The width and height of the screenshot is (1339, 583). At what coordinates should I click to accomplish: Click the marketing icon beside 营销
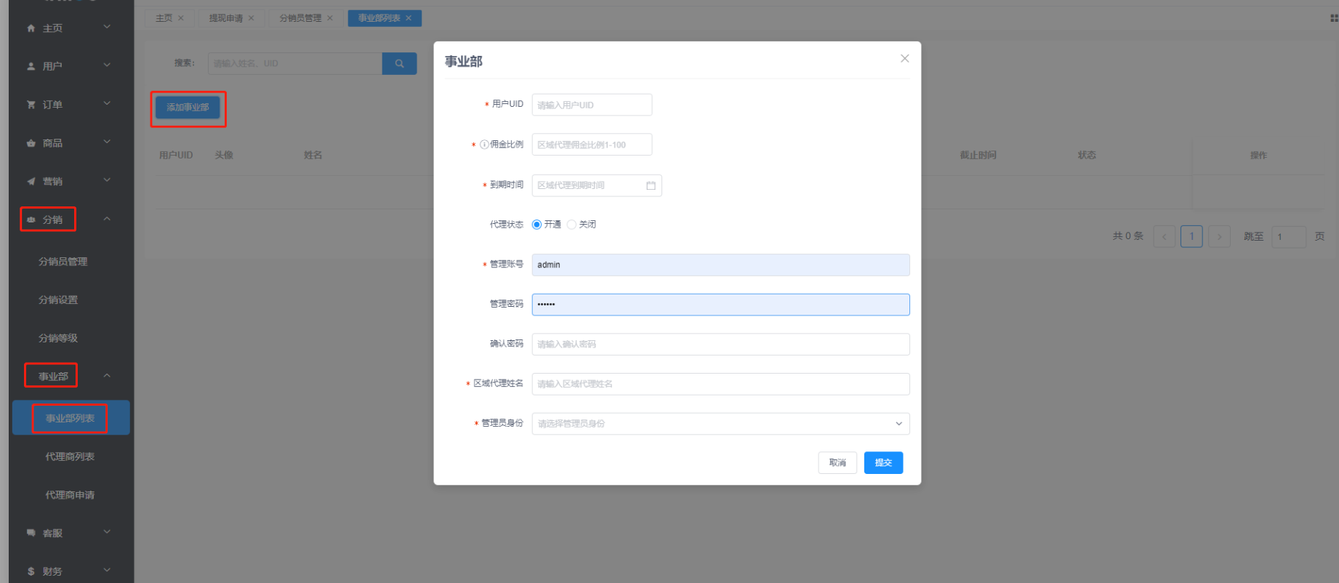[31, 182]
